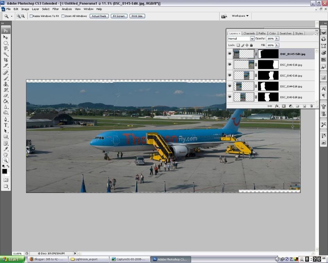Hide the DSC_8144-Edit.jpg layer

pos(230,86)
